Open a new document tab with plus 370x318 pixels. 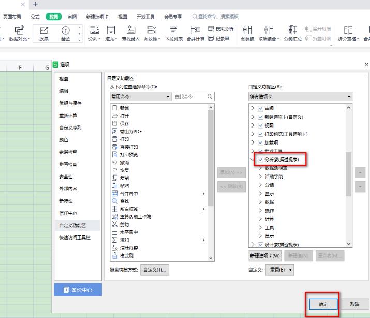click(x=35, y=4)
